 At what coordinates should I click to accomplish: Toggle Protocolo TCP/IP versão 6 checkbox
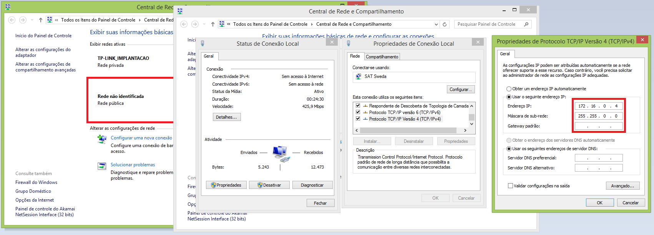pos(358,112)
